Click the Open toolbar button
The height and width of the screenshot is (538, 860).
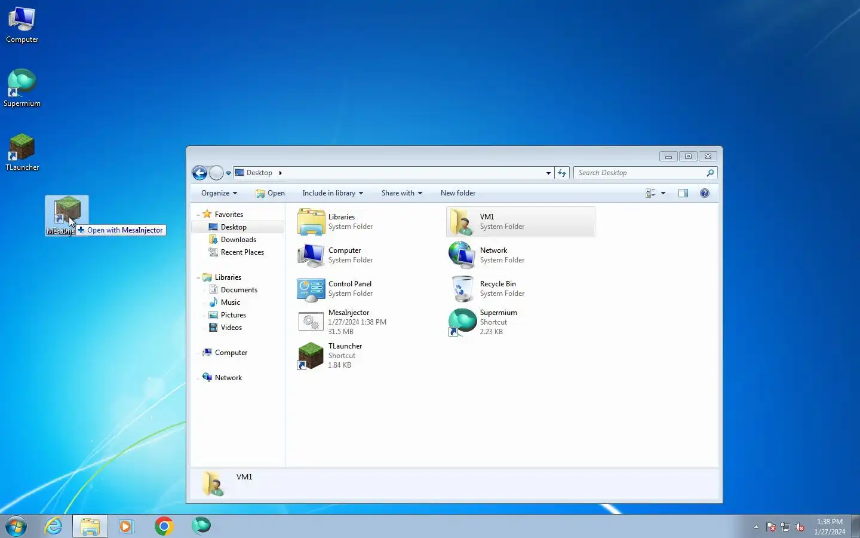click(270, 193)
